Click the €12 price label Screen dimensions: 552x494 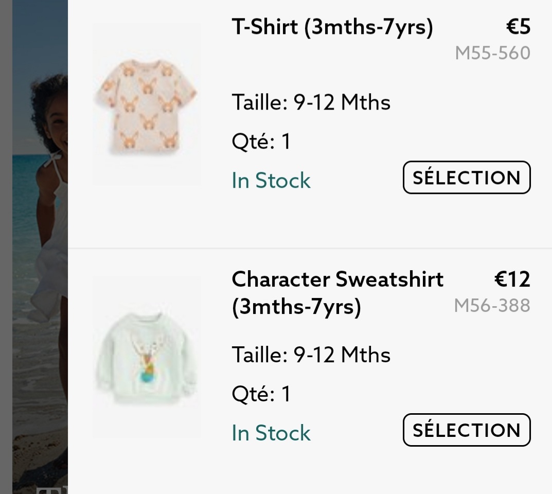[x=512, y=279]
